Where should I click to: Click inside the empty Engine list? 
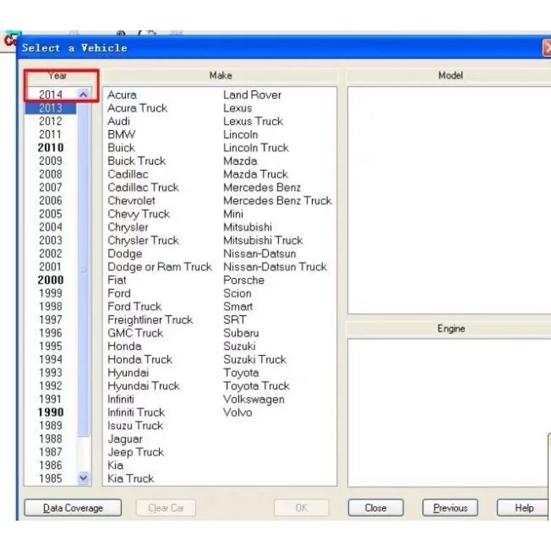point(449,413)
